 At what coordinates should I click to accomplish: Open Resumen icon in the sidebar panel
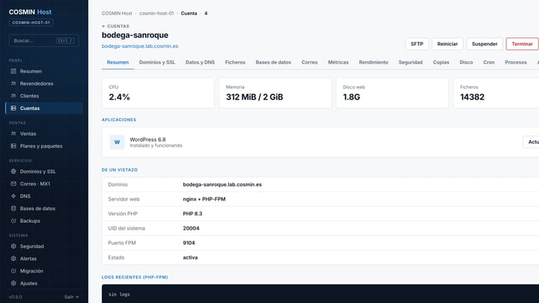(x=13, y=71)
